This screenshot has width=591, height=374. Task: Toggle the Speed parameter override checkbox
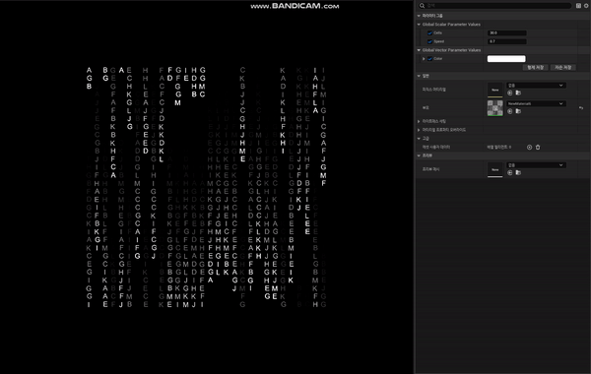[x=430, y=41]
